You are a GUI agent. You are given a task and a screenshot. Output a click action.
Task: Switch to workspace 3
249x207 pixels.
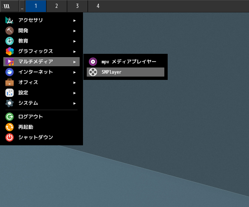tap(77, 6)
